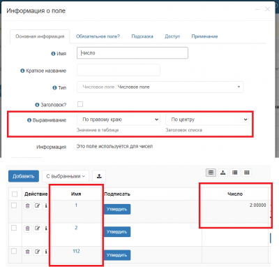Show info for row 1
Image resolution: width=279 pixels, height=267 pixels.
pyautogui.click(x=46, y=205)
